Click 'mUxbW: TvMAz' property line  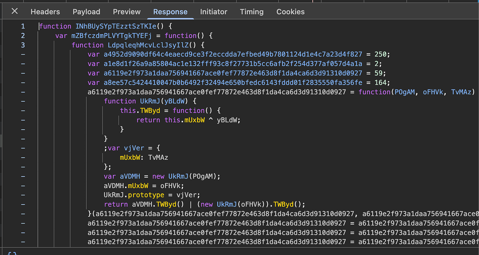point(144,157)
